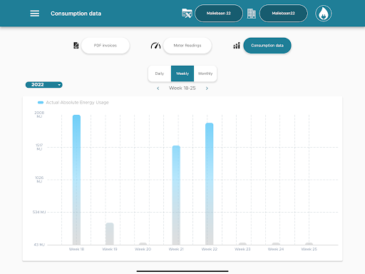The height and width of the screenshot is (274, 365).
Task: Click the flame and plug energy type icon
Action: pyautogui.click(x=323, y=14)
